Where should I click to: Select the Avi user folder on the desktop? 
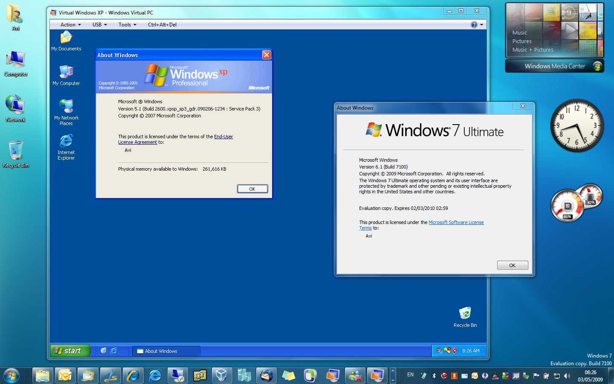16,17
